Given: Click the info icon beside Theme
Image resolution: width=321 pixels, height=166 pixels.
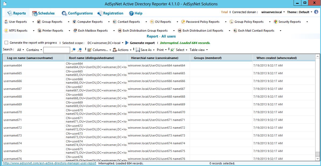Looking at the screenshot, I should pyautogui.click(x=316, y=12).
